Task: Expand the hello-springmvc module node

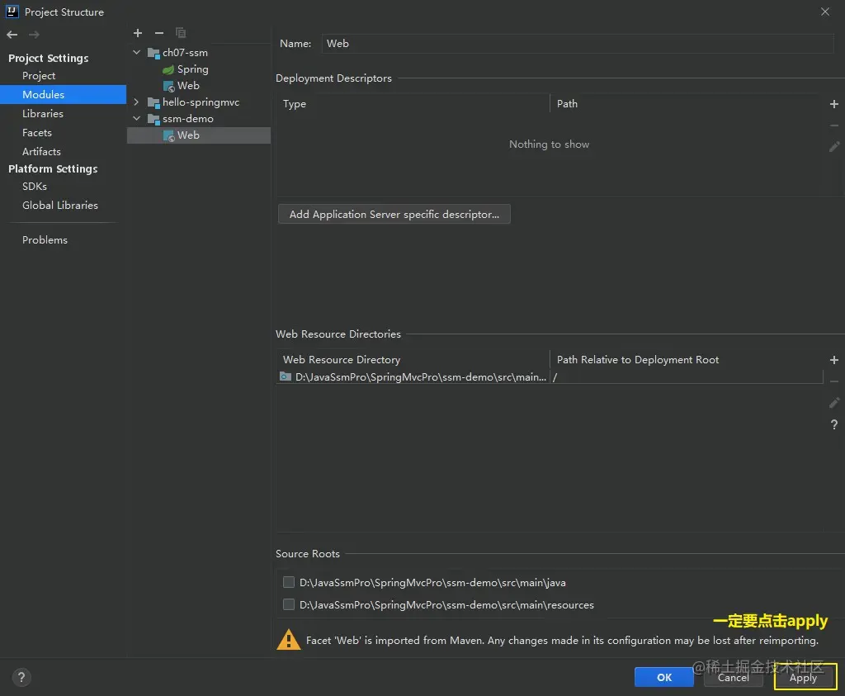Action: point(136,102)
